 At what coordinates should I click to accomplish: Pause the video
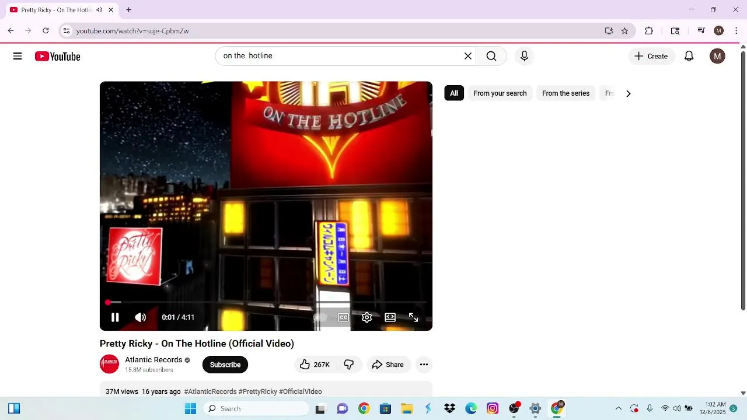click(x=115, y=317)
